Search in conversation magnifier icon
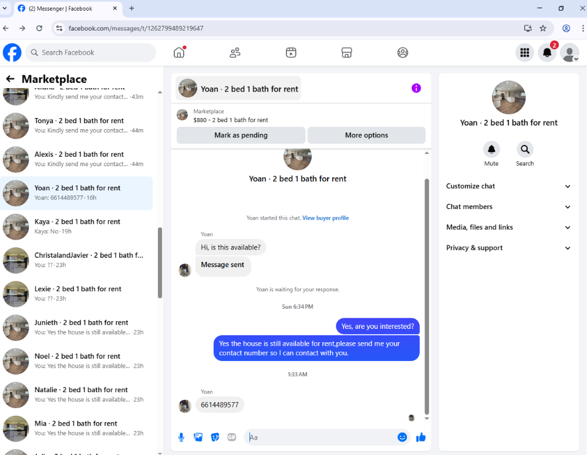The width and height of the screenshot is (587, 455). [525, 150]
